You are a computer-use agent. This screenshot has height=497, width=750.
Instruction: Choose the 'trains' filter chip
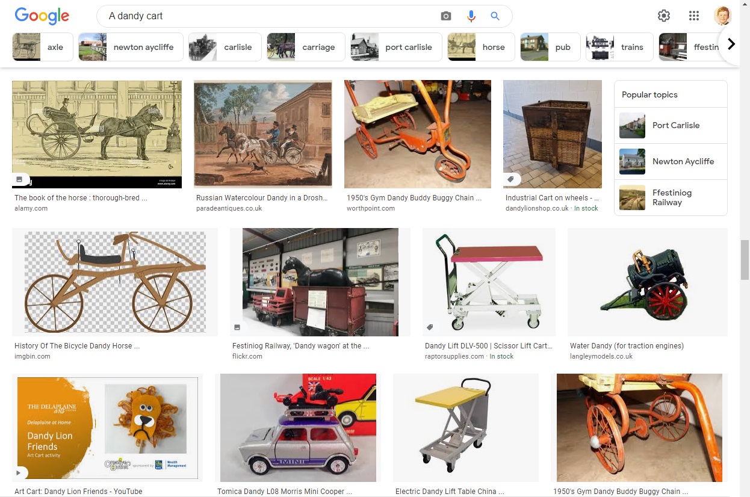coord(619,47)
